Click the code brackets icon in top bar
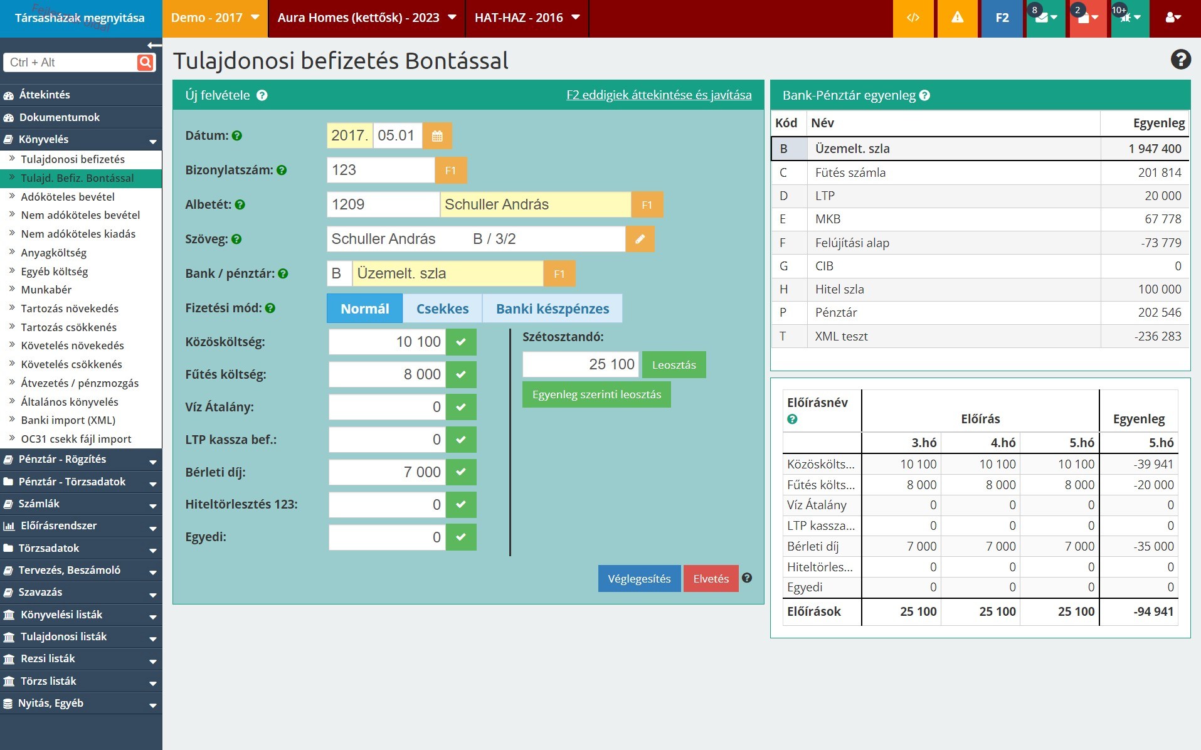 [x=913, y=18]
